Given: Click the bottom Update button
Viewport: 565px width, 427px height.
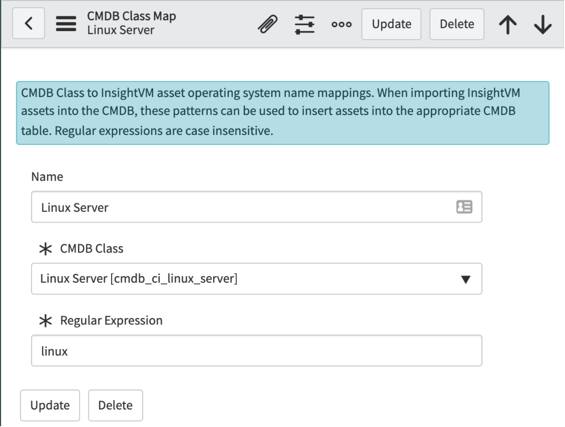Looking at the screenshot, I should point(50,405).
